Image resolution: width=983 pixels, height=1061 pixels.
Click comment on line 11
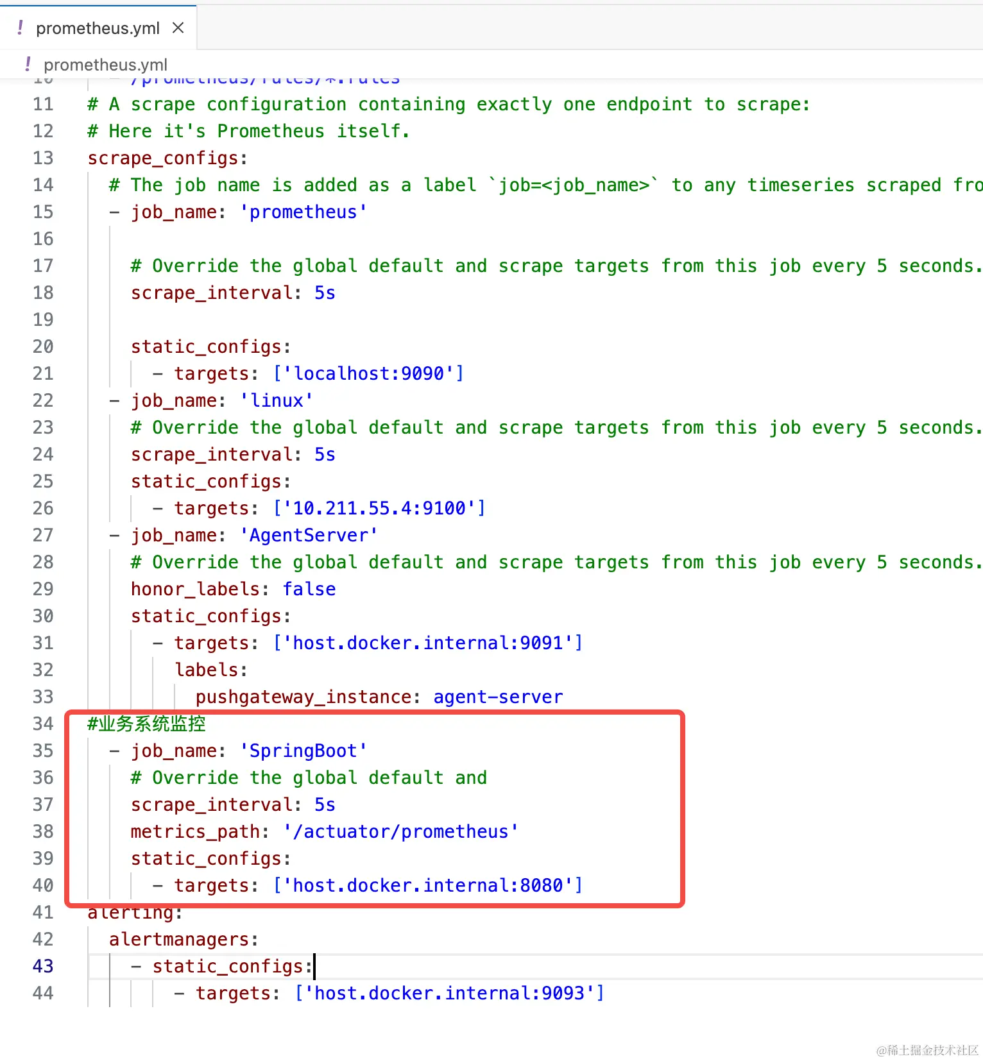449,104
